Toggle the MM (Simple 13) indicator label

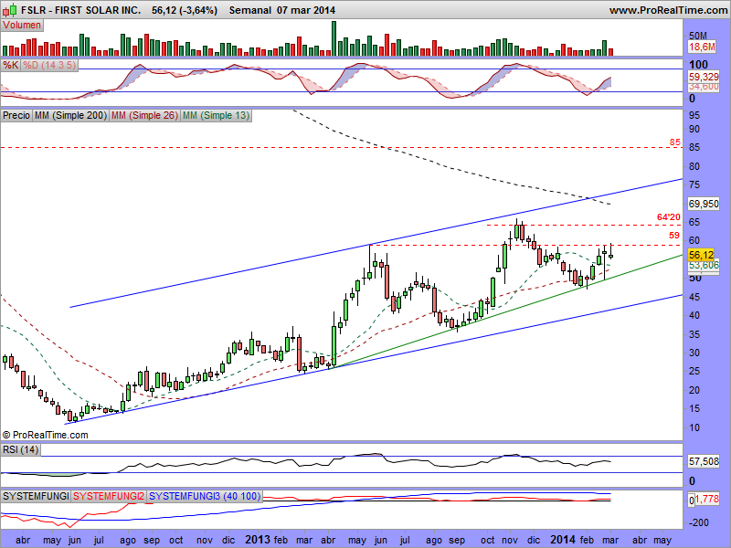(214, 116)
